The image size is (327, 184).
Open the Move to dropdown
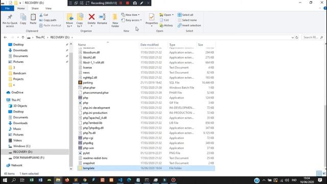[69, 20]
